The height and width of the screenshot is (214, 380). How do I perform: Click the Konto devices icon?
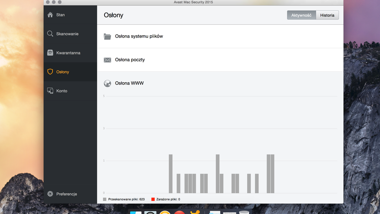[50, 91]
